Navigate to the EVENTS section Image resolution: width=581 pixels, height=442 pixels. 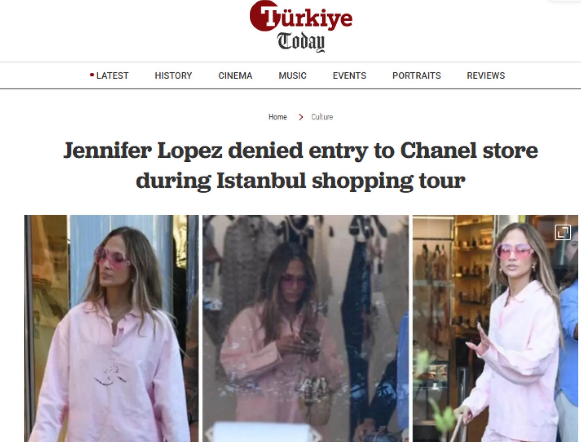click(350, 75)
